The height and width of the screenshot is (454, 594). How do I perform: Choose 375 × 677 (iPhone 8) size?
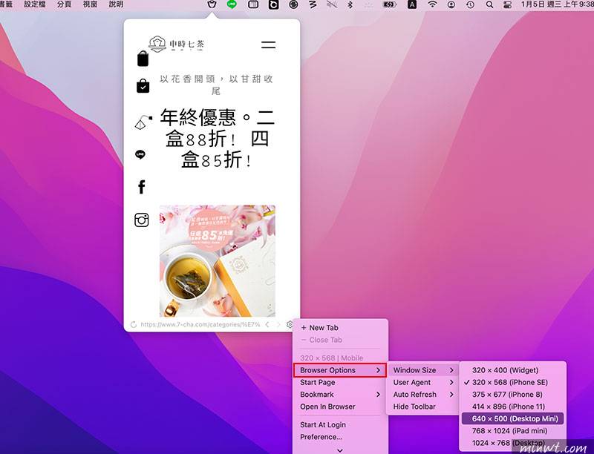tap(512, 394)
